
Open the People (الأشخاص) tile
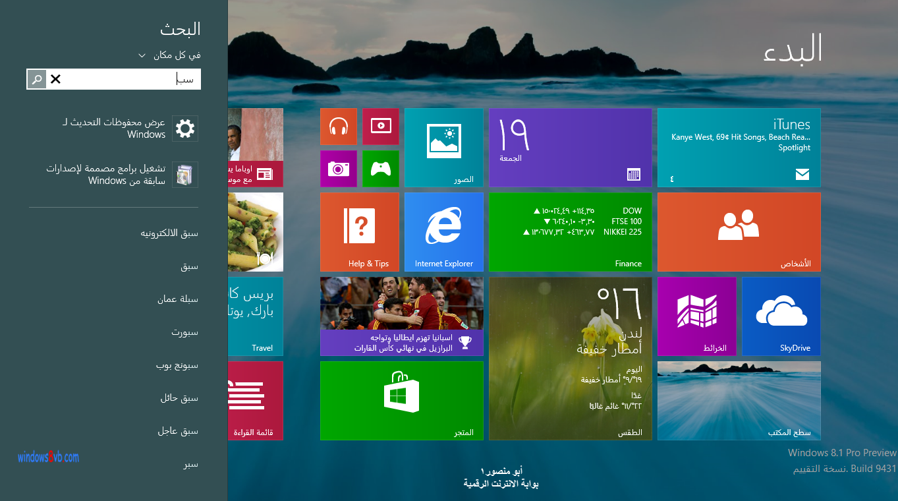(x=739, y=232)
